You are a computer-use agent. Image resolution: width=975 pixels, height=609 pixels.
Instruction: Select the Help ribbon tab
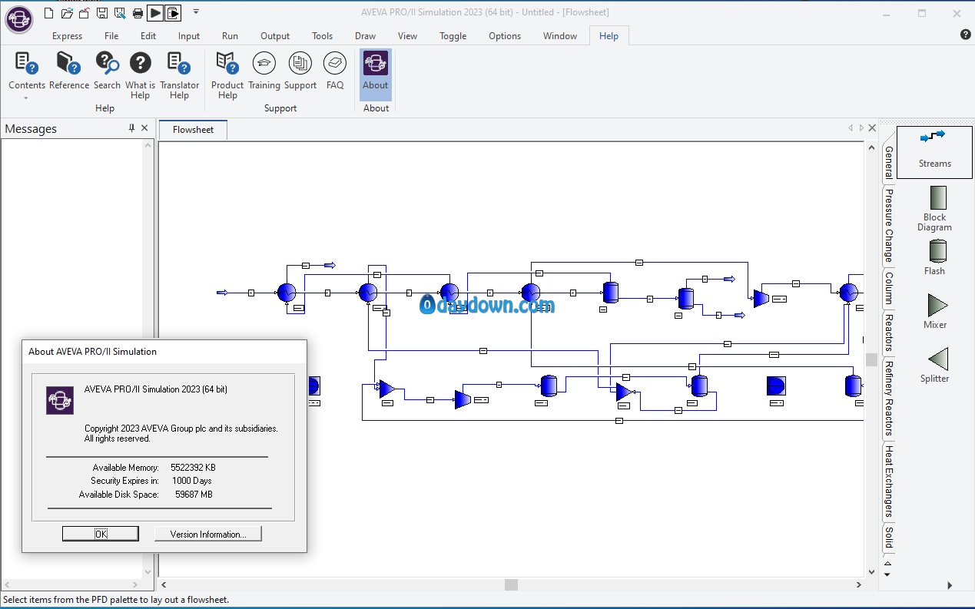609,36
